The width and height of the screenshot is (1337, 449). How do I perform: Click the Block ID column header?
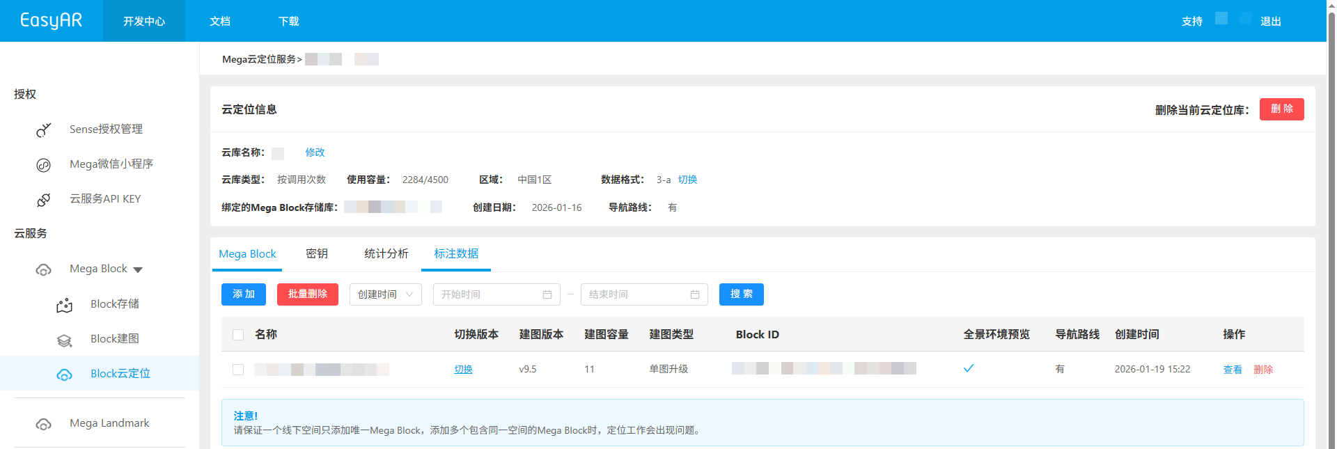click(x=758, y=335)
